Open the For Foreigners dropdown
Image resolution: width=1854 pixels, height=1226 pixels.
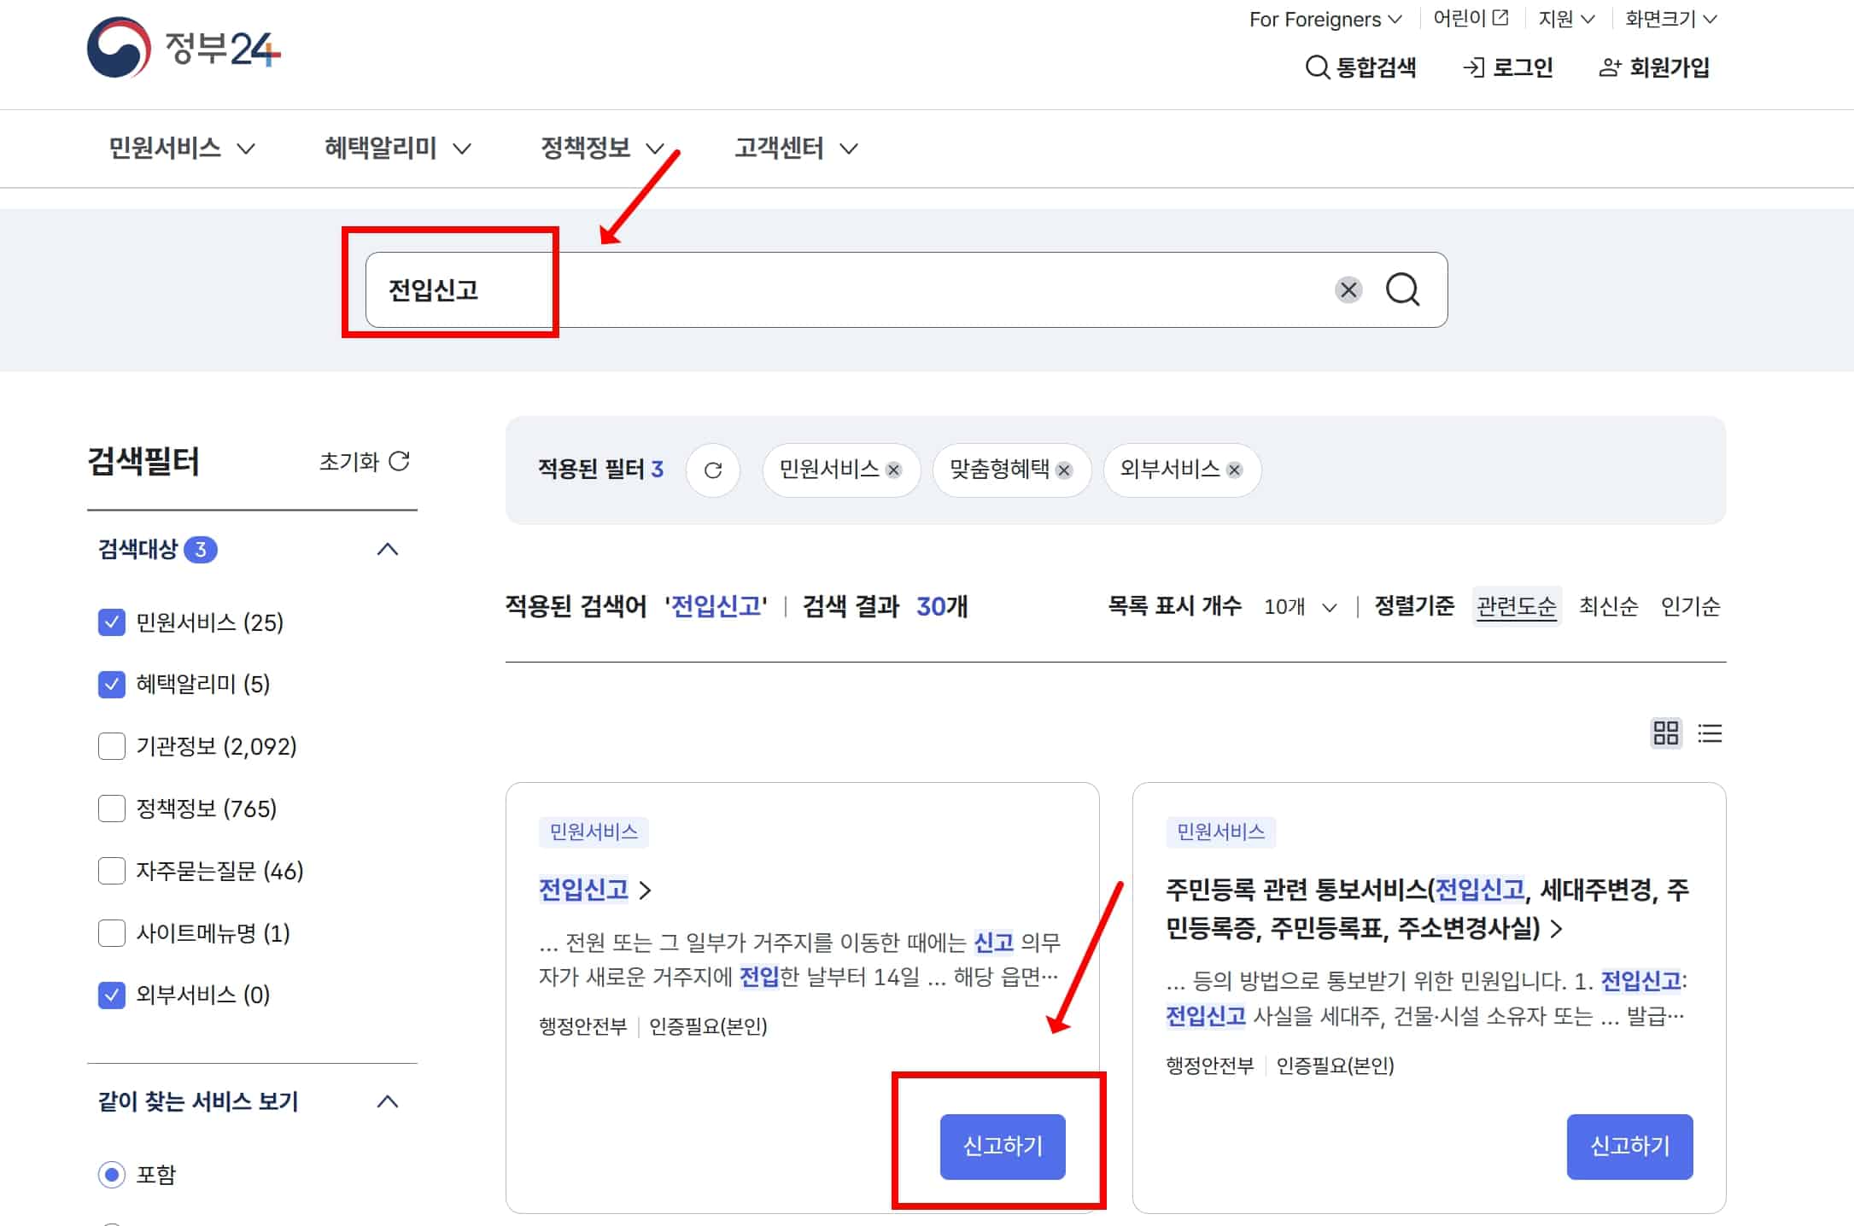(x=1325, y=19)
